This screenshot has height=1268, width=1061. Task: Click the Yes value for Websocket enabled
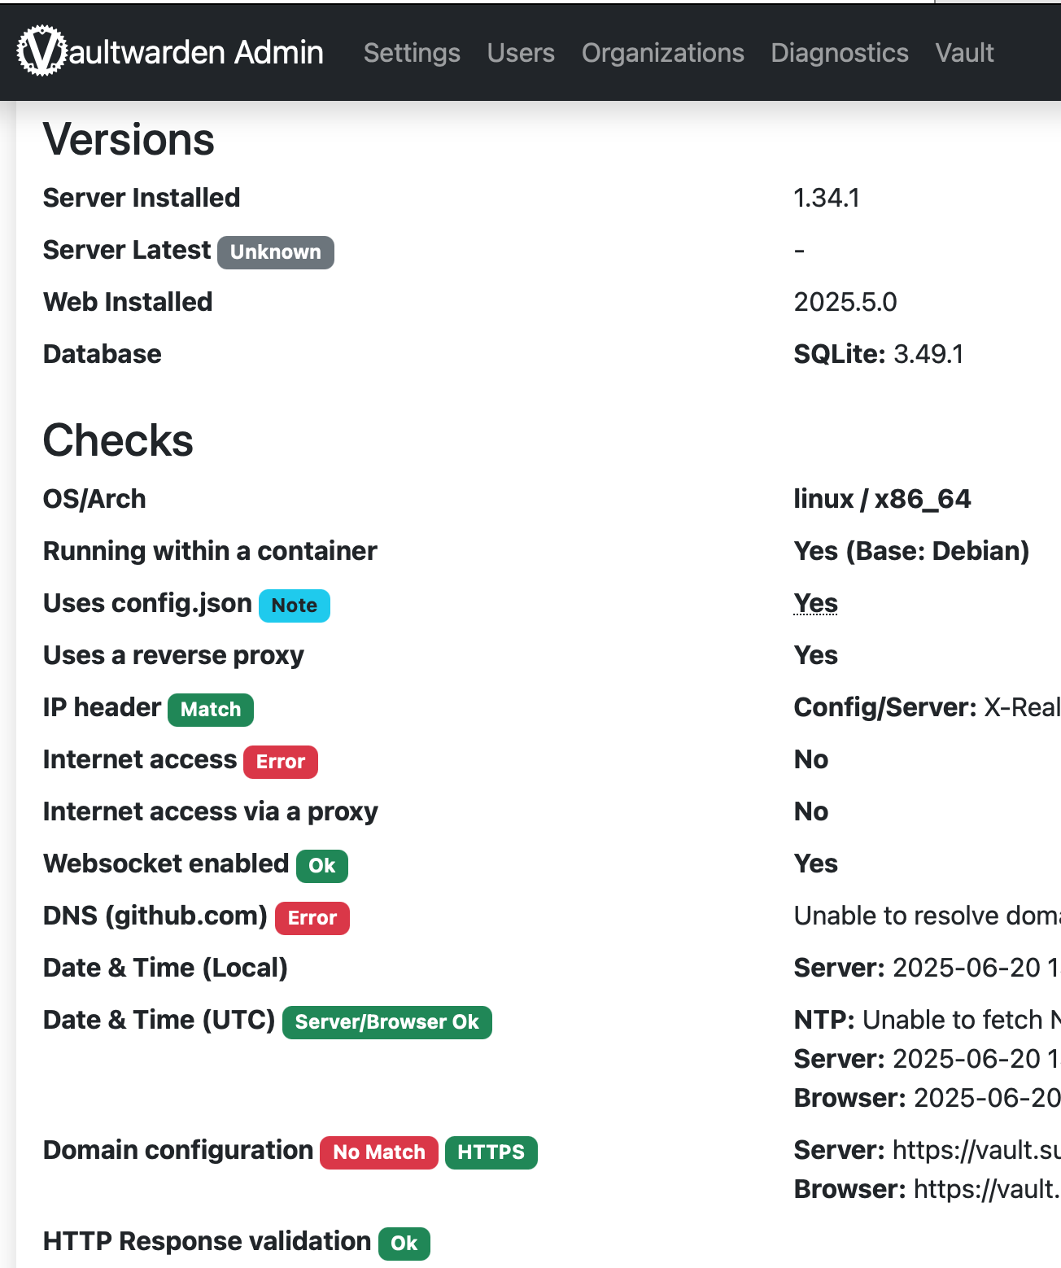(x=816, y=864)
